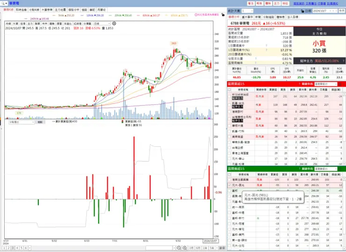Select chart page 4 button
346x252 pixels.
pos(17,248)
